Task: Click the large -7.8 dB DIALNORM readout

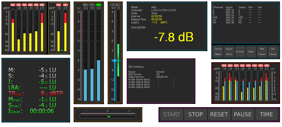Action: [174, 37]
